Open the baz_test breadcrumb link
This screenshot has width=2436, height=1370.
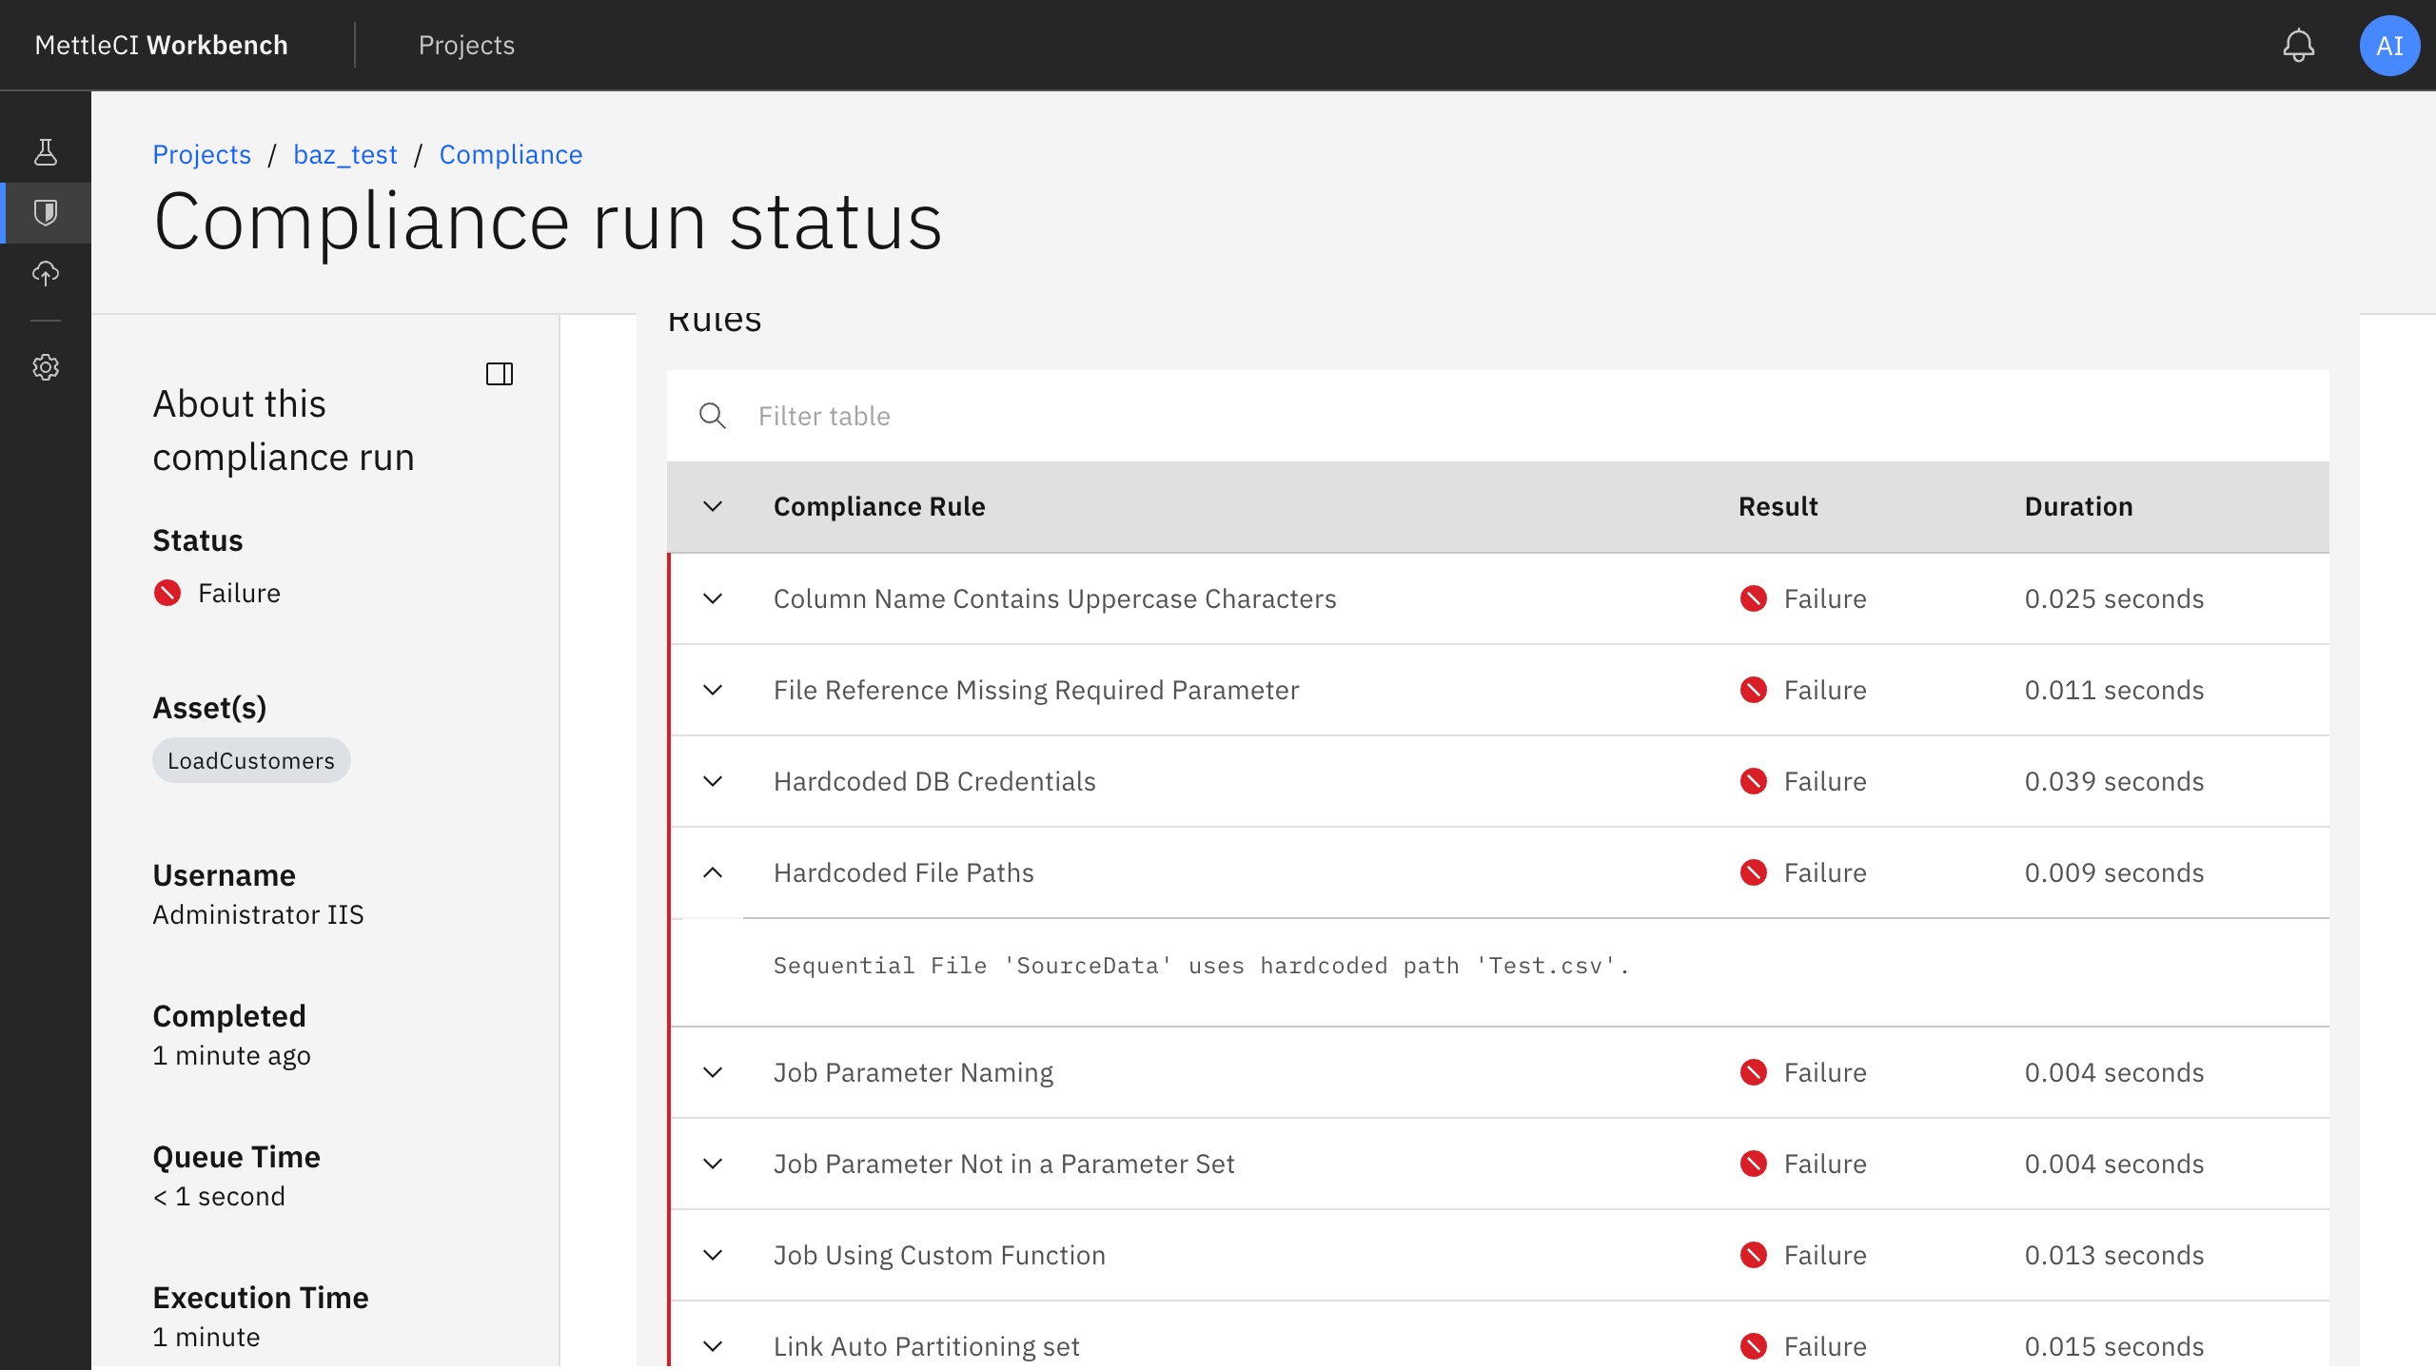344,154
